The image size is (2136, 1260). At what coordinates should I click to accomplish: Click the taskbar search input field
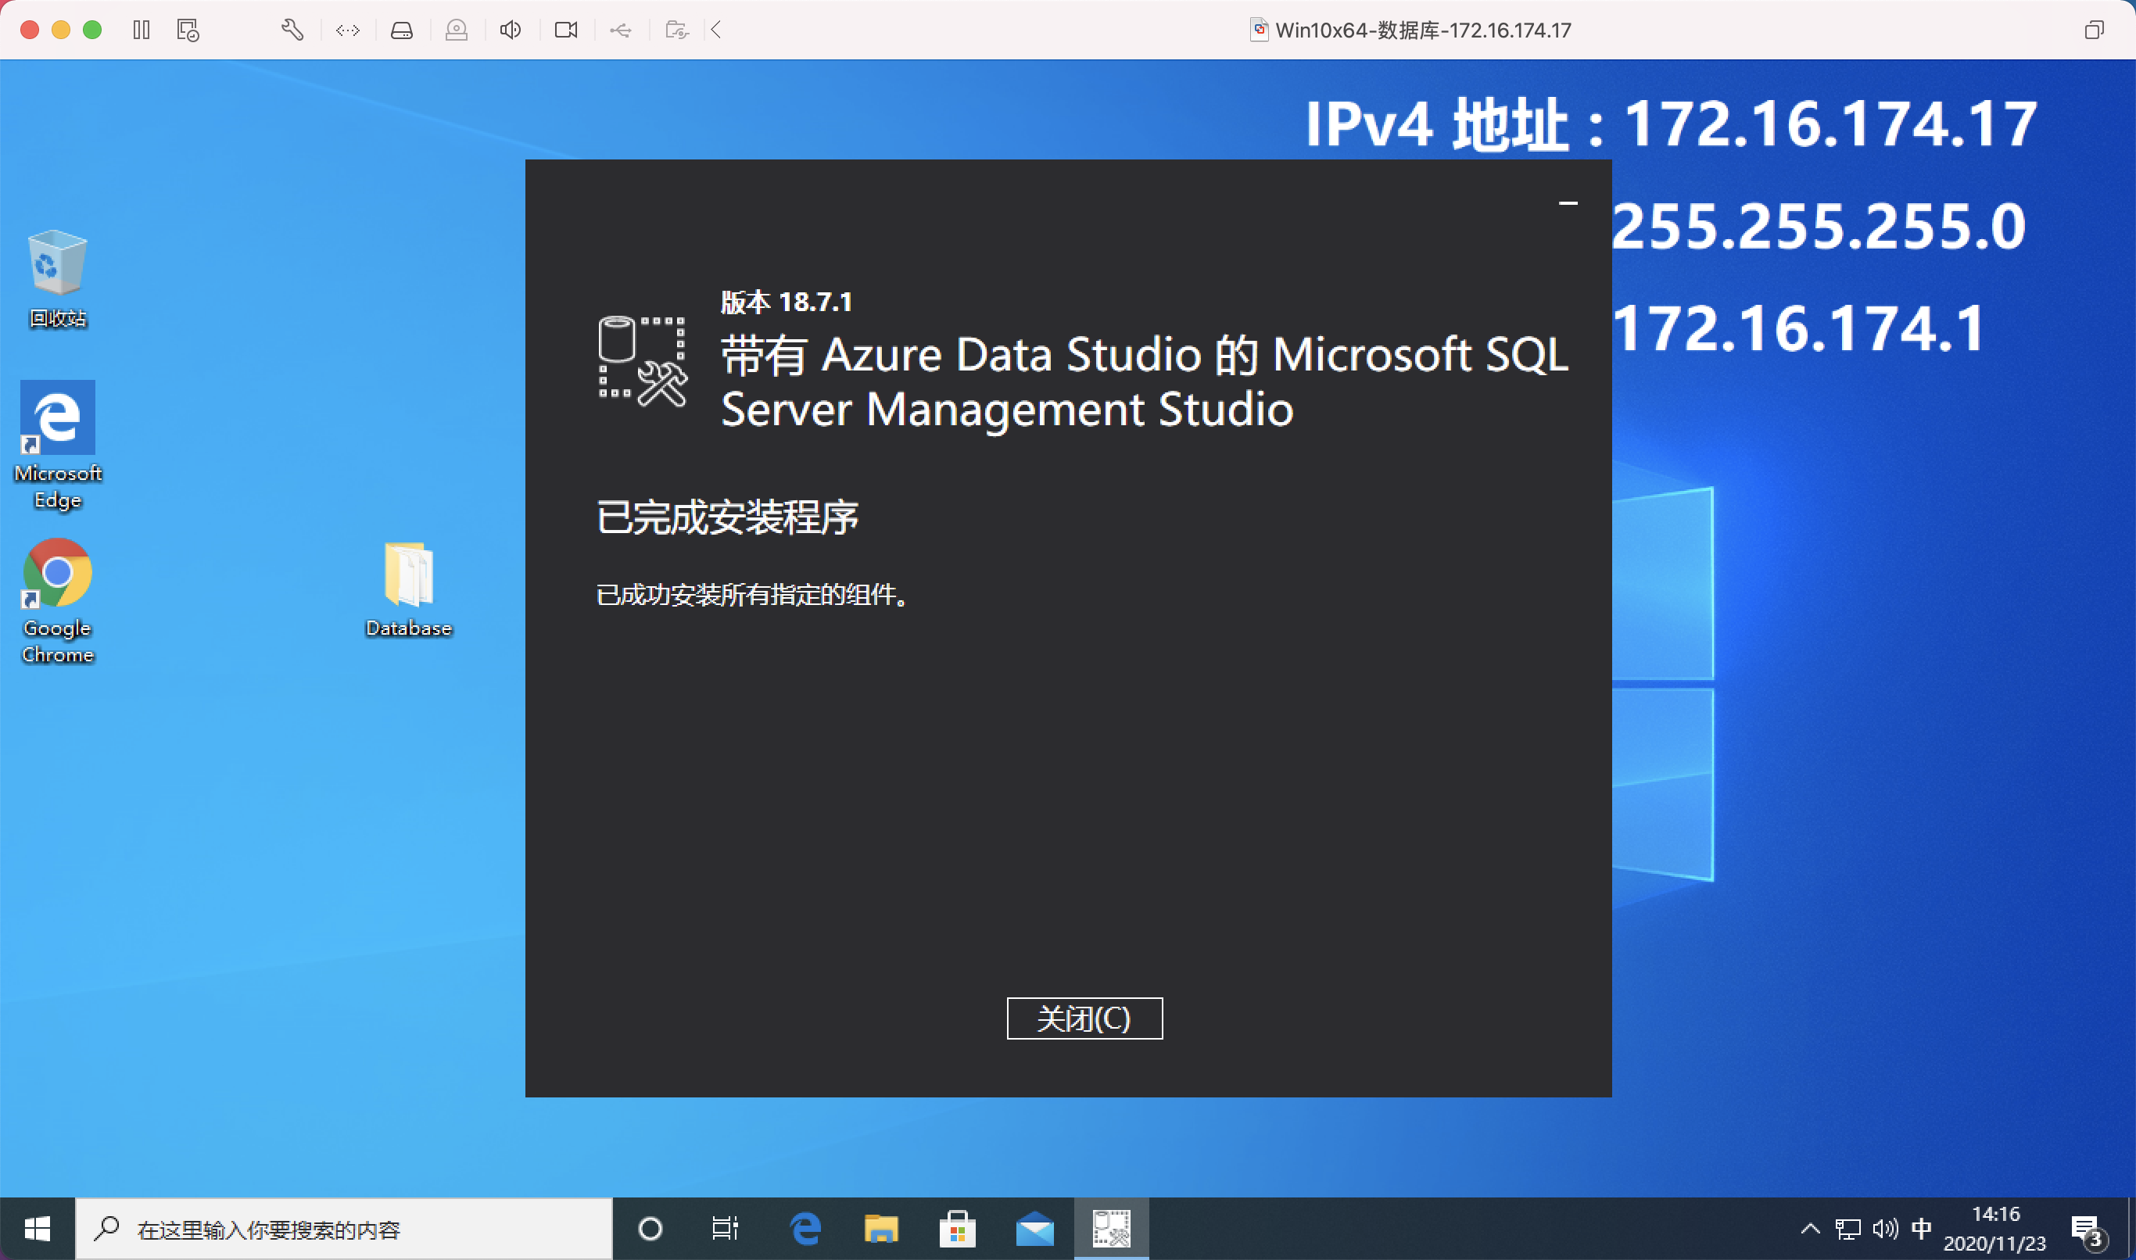pos(357,1229)
